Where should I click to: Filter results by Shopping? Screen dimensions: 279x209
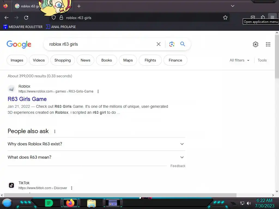(x=63, y=60)
